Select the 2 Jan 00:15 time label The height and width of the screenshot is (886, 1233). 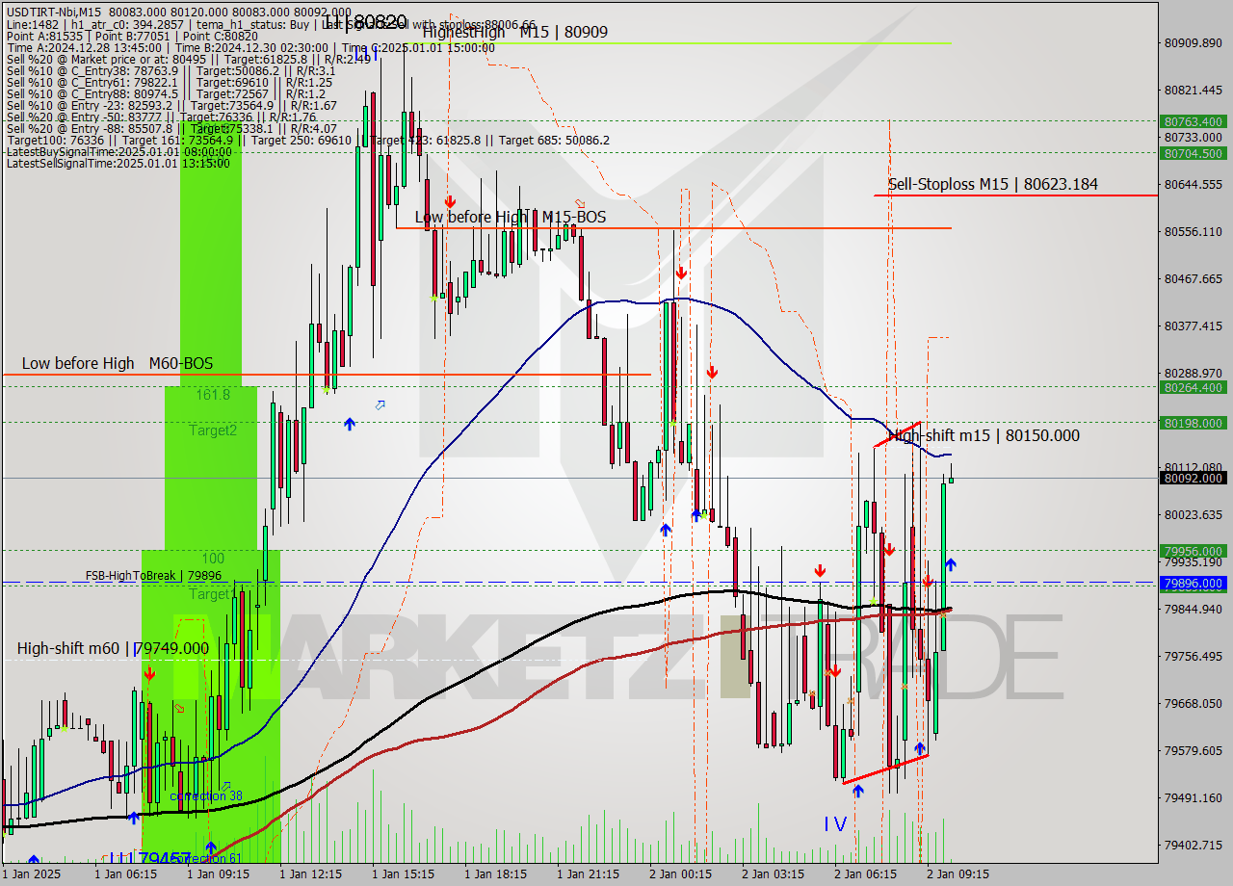click(x=680, y=874)
